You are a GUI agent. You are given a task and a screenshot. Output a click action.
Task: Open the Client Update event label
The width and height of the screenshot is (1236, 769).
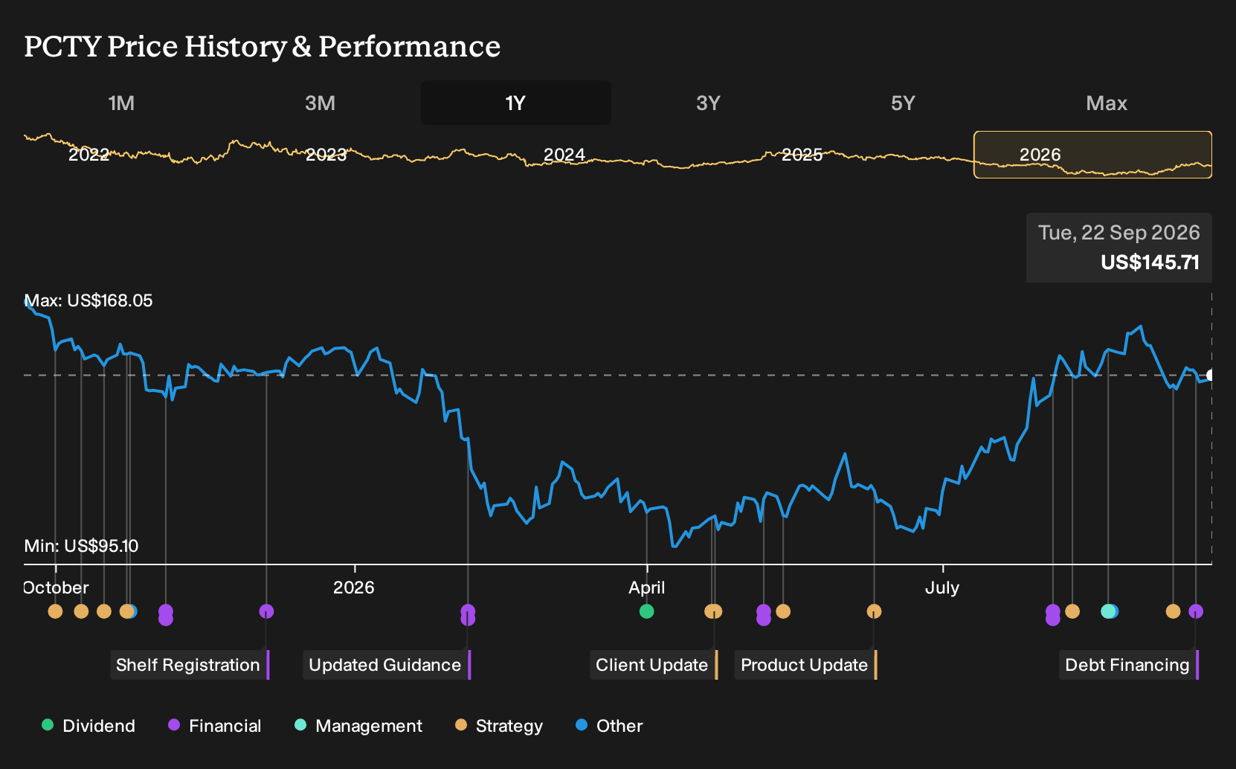click(x=654, y=665)
